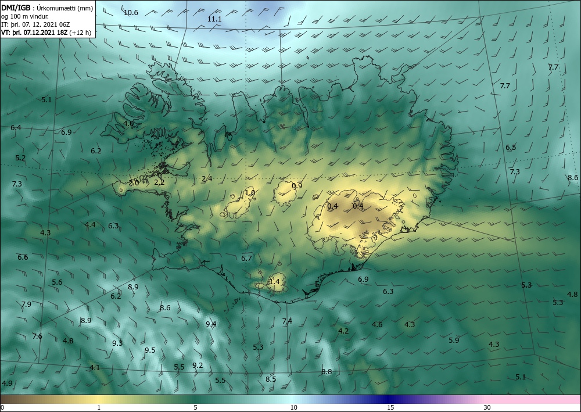Click the color scale label 30
This screenshot has width=581, height=412.
click(x=487, y=407)
